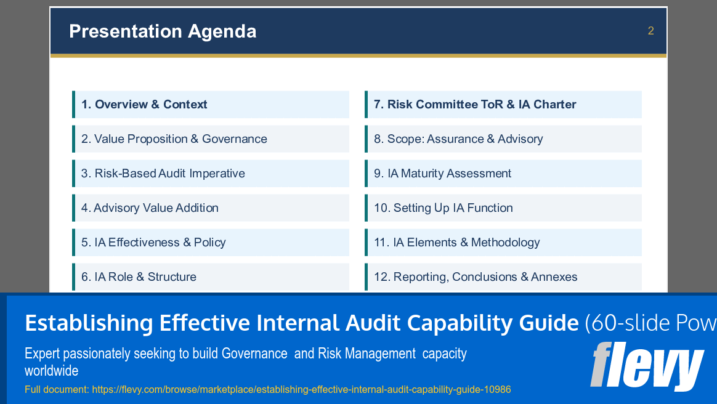Select agenda item 1. Overview & Context
Viewport: 717px width, 404px height.
[x=211, y=104]
